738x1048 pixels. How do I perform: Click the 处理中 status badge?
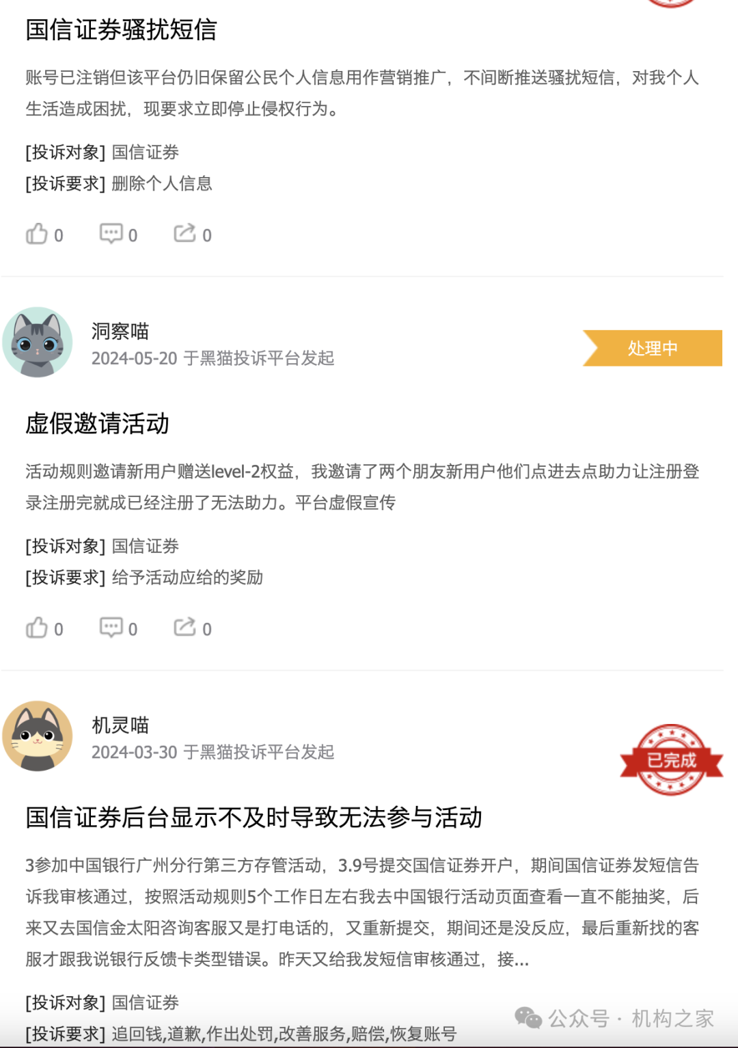point(653,348)
